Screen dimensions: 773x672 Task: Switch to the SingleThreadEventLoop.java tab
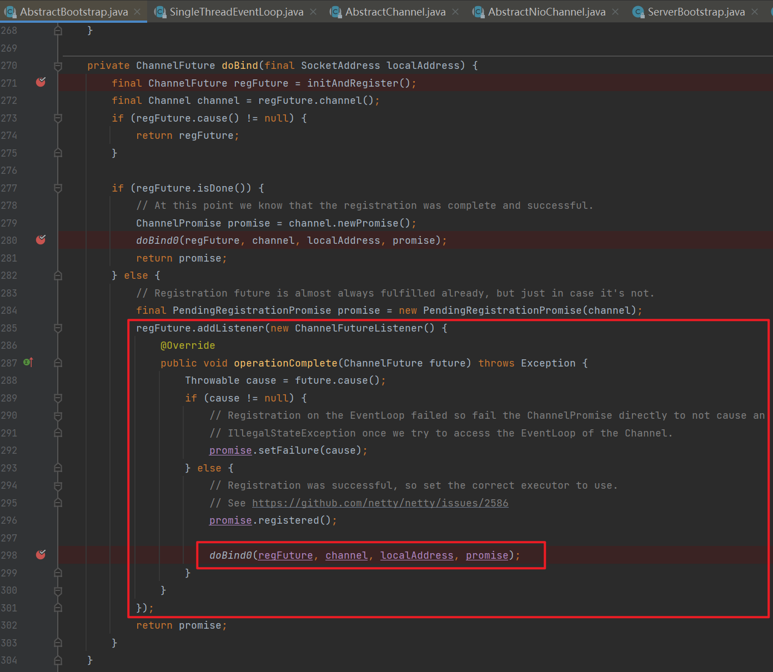[x=236, y=12]
